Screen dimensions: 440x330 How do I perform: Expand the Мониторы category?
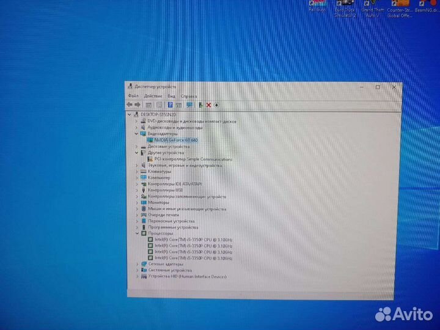(x=137, y=203)
